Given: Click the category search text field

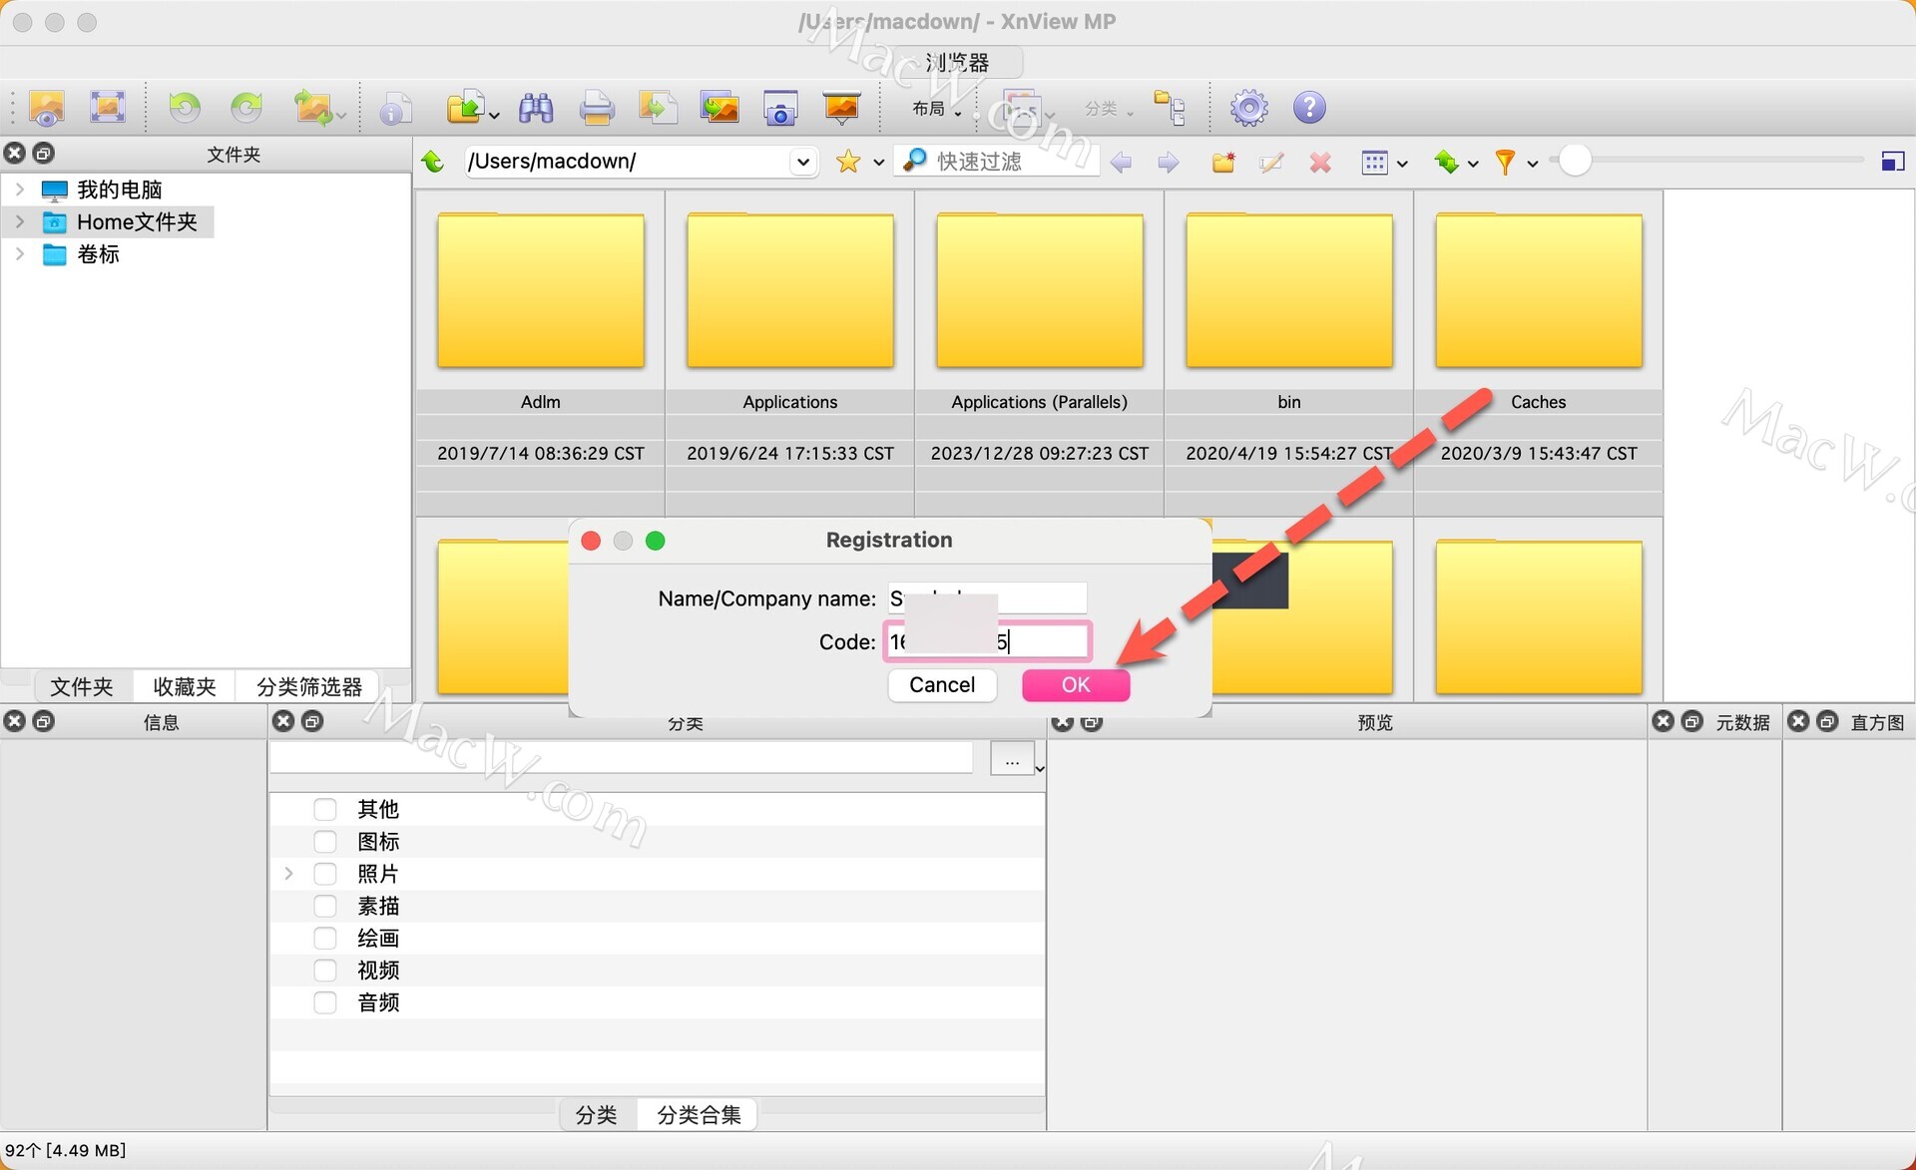Looking at the screenshot, I should (622, 758).
